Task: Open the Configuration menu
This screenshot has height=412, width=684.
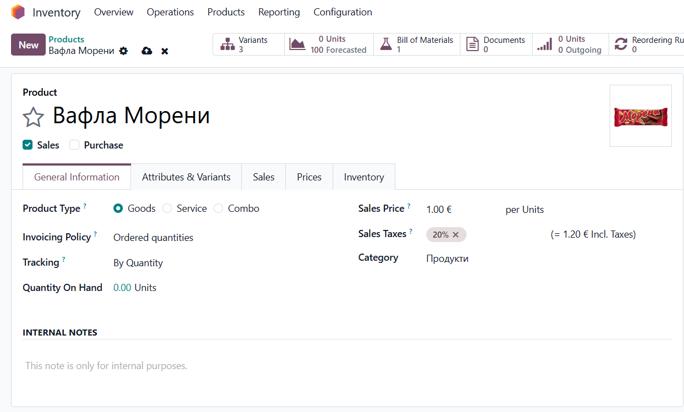Action: point(343,12)
